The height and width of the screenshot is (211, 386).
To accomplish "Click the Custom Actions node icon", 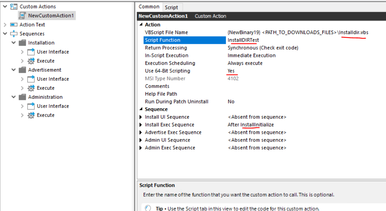I will click(x=14, y=7).
